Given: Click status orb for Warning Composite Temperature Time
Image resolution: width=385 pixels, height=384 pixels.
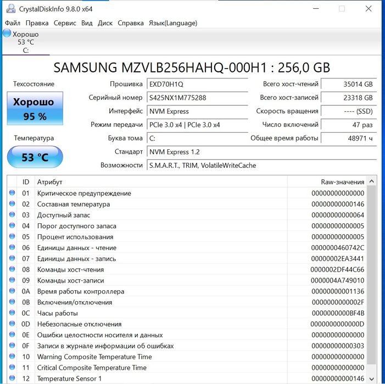Looking at the screenshot, I should pos(12,356).
